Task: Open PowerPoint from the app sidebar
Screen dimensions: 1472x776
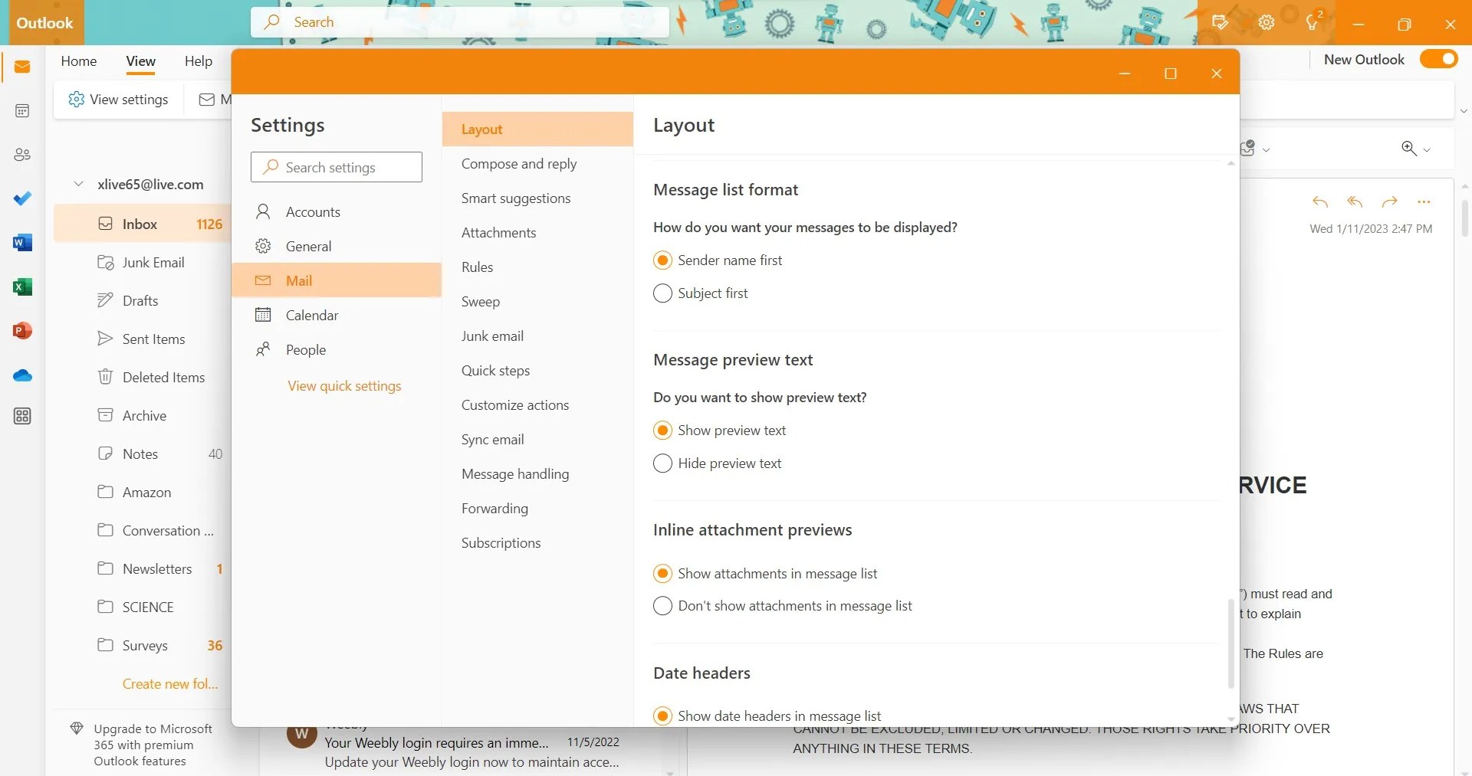Action: [22, 331]
